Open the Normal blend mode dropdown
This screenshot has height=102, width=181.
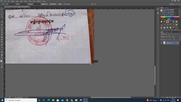pos(165,37)
